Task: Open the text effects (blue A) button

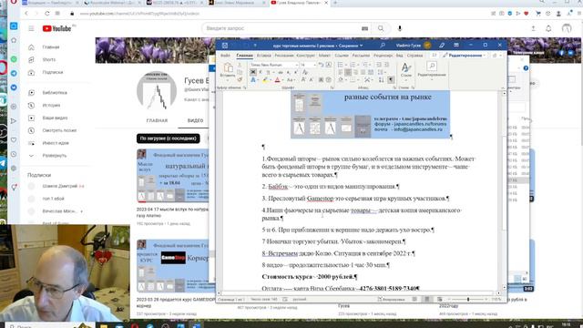Action: [x=253, y=79]
